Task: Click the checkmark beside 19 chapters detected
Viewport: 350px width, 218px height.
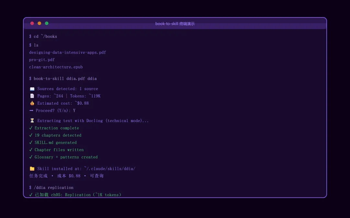Action: point(31,135)
